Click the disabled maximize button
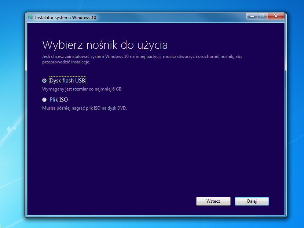Viewport: 304px width, 228px height. [x=262, y=16]
